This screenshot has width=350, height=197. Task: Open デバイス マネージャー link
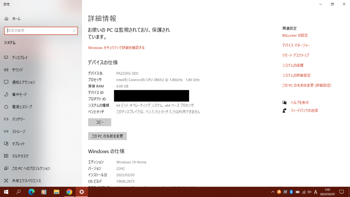[296, 45]
